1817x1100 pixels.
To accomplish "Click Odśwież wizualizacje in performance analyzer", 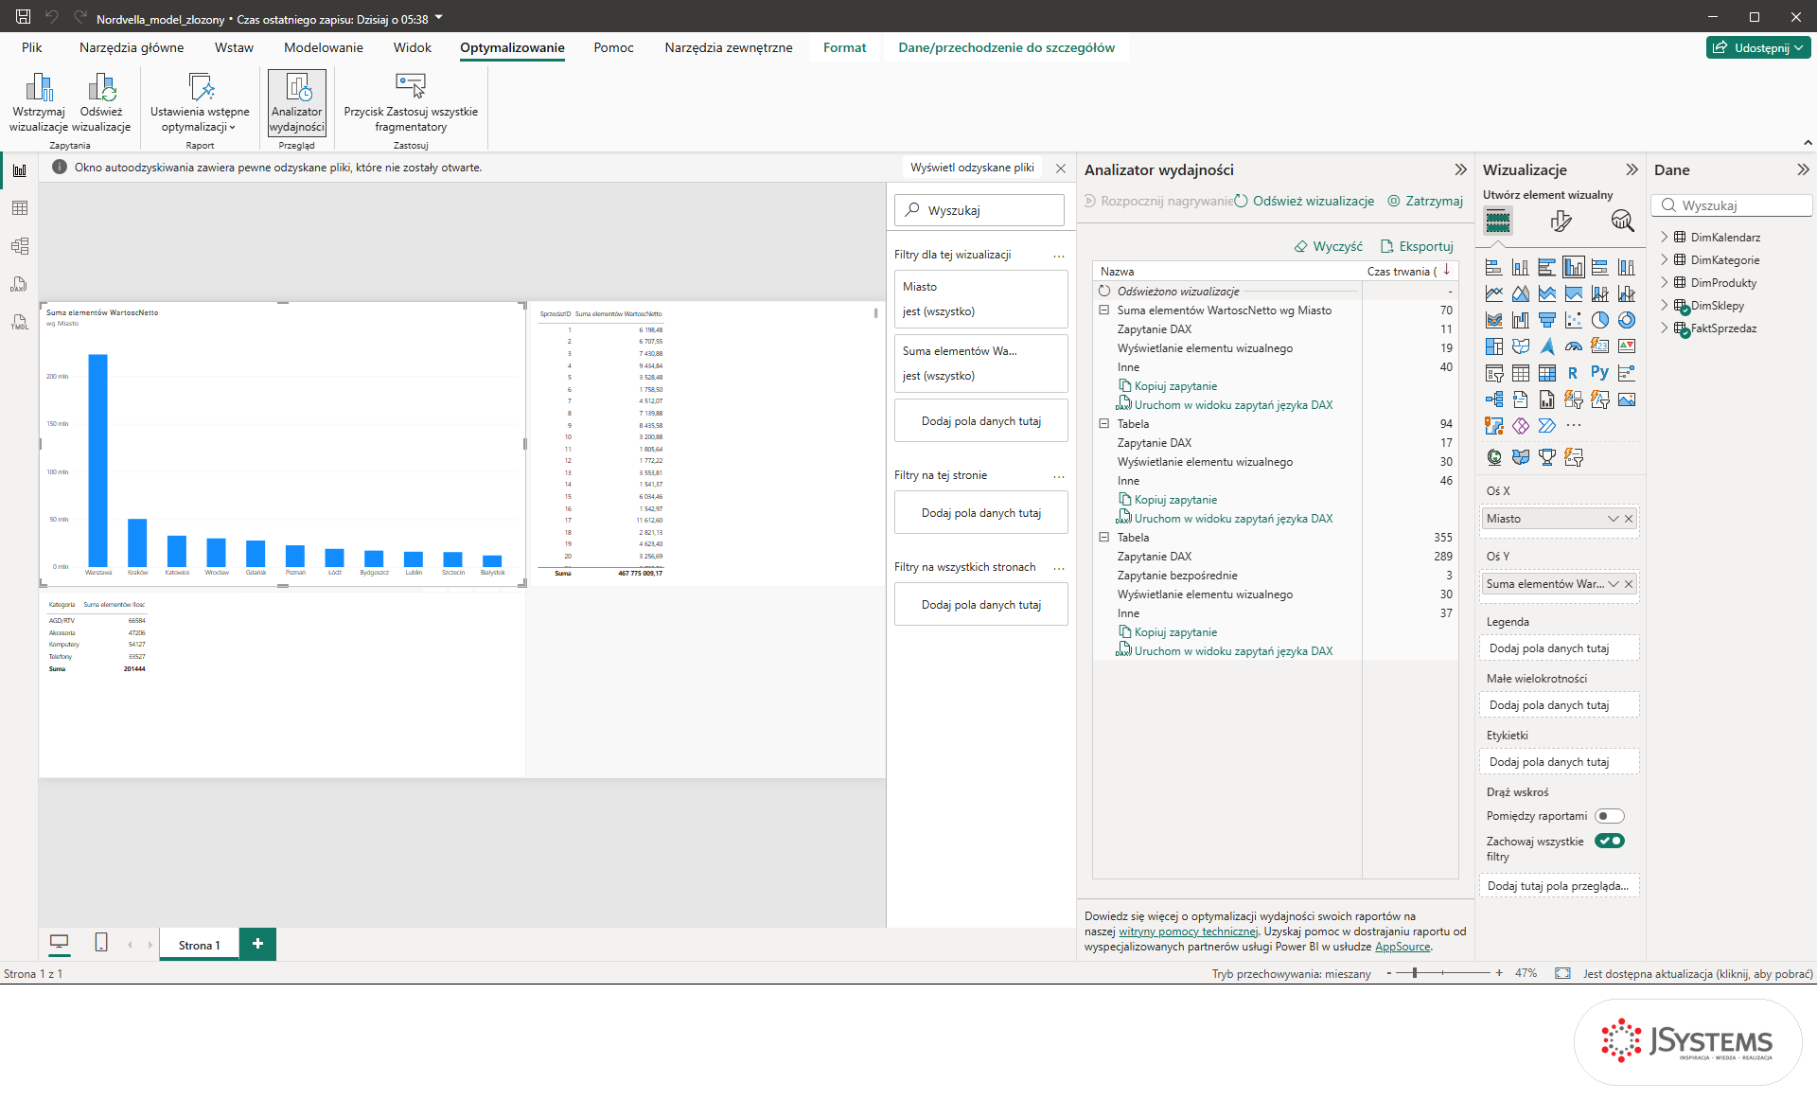I will pyautogui.click(x=1304, y=201).
